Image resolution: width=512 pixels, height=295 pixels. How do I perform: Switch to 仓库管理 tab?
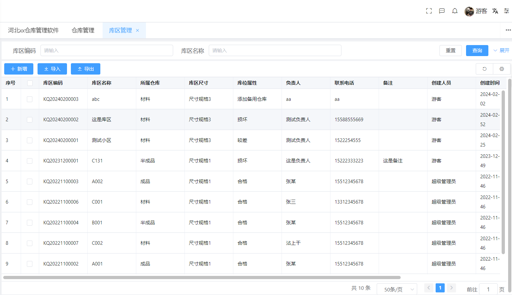(83, 30)
